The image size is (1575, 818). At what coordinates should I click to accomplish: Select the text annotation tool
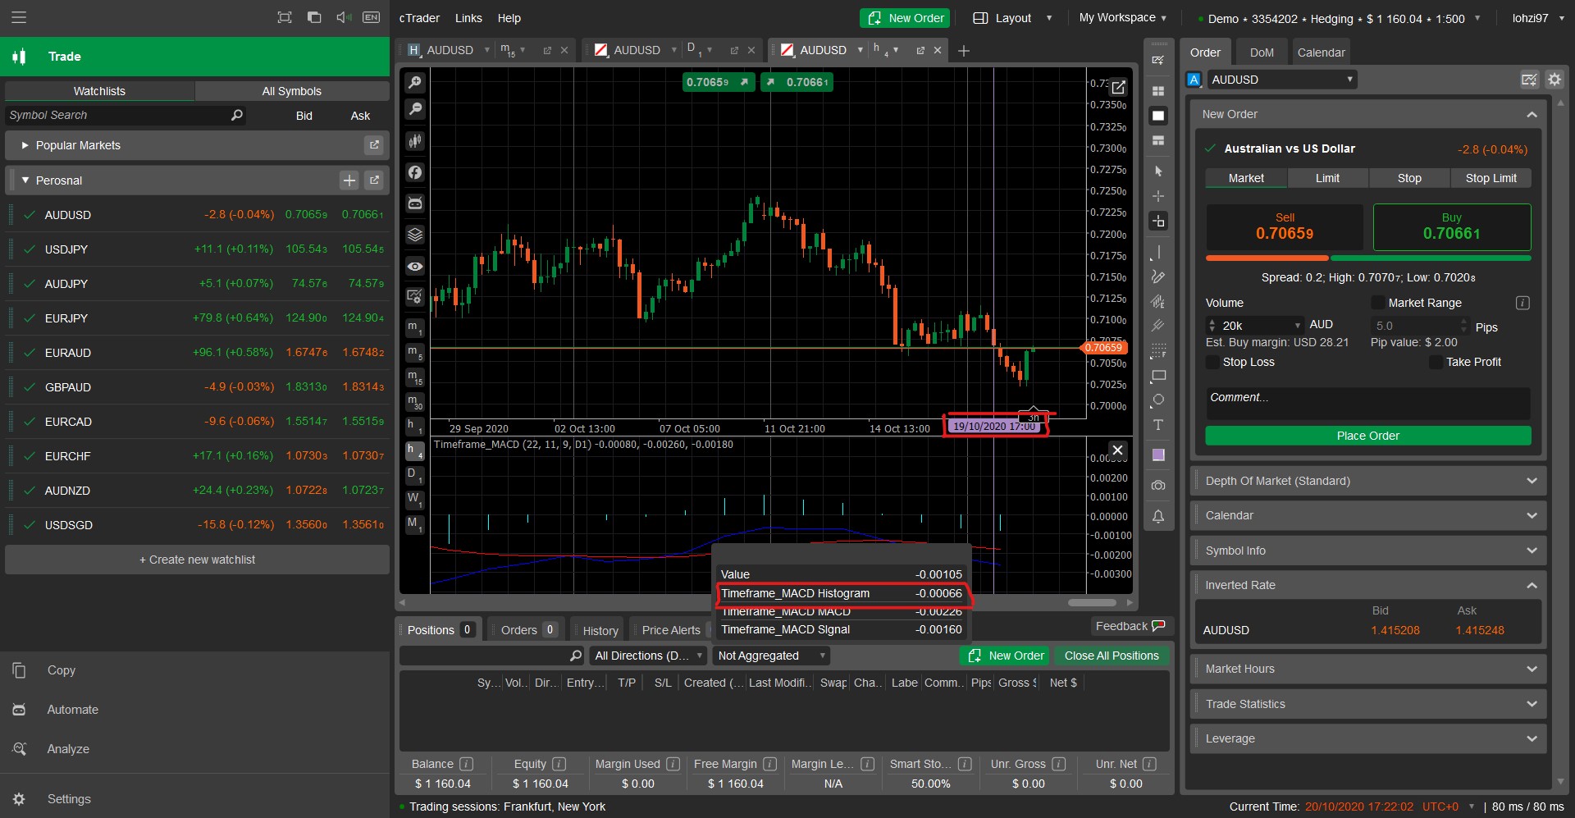click(x=1158, y=425)
